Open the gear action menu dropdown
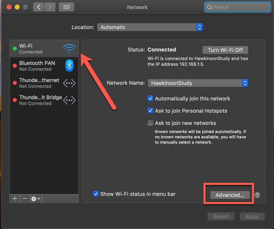The height and width of the screenshot is (229, 274). [x=36, y=198]
